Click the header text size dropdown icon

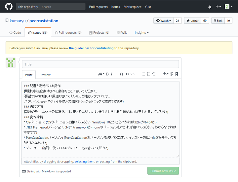(101, 74)
